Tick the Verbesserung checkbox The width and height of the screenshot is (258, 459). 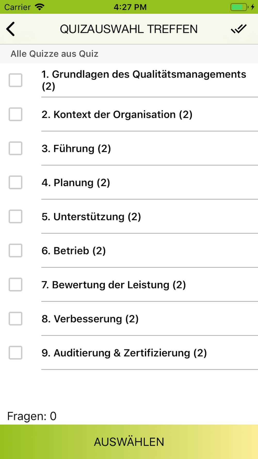(x=15, y=319)
